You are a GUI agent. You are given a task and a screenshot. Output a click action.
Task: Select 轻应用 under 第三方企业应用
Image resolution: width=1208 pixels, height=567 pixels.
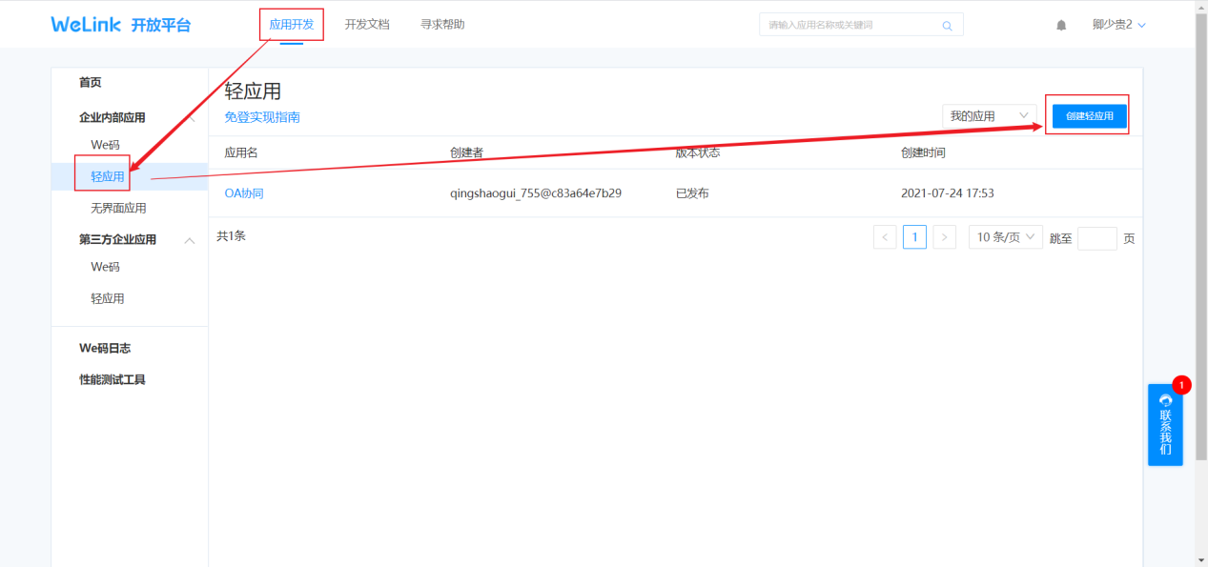point(108,298)
